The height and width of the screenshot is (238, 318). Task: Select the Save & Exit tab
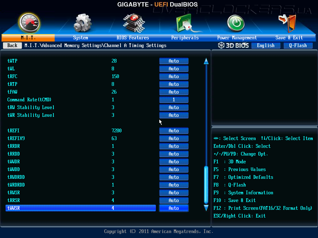tap(289, 37)
